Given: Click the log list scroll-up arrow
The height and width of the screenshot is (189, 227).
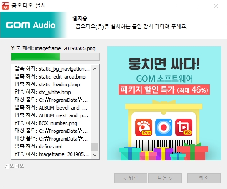Looking at the screenshot, I should click(x=95, y=69).
